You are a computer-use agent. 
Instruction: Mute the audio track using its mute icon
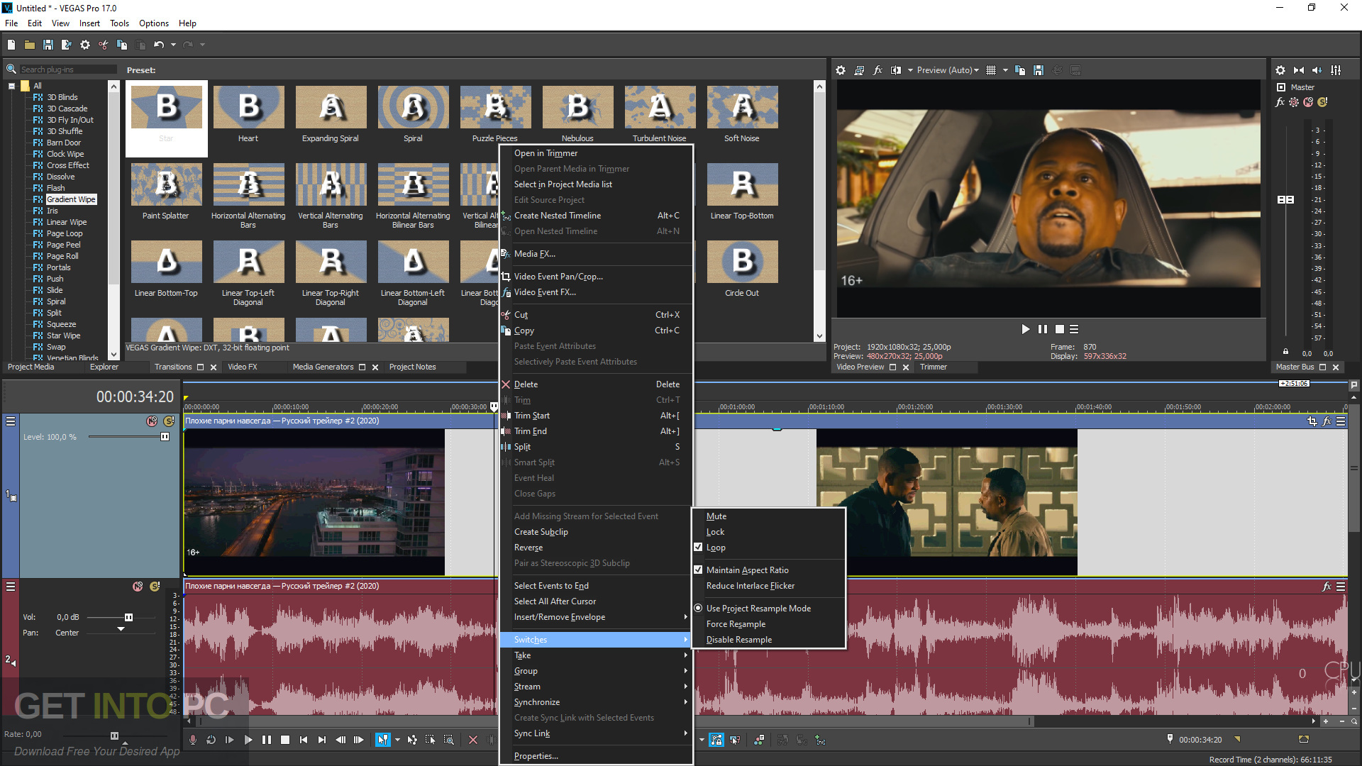point(138,587)
